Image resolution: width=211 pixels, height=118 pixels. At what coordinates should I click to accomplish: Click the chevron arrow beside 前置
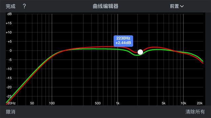tap(182, 6)
